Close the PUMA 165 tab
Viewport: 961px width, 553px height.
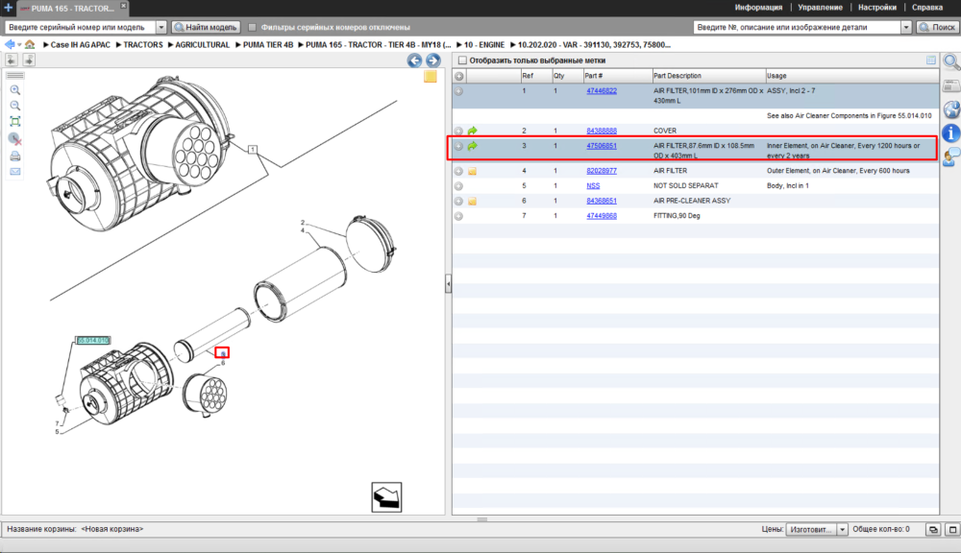[x=123, y=6]
